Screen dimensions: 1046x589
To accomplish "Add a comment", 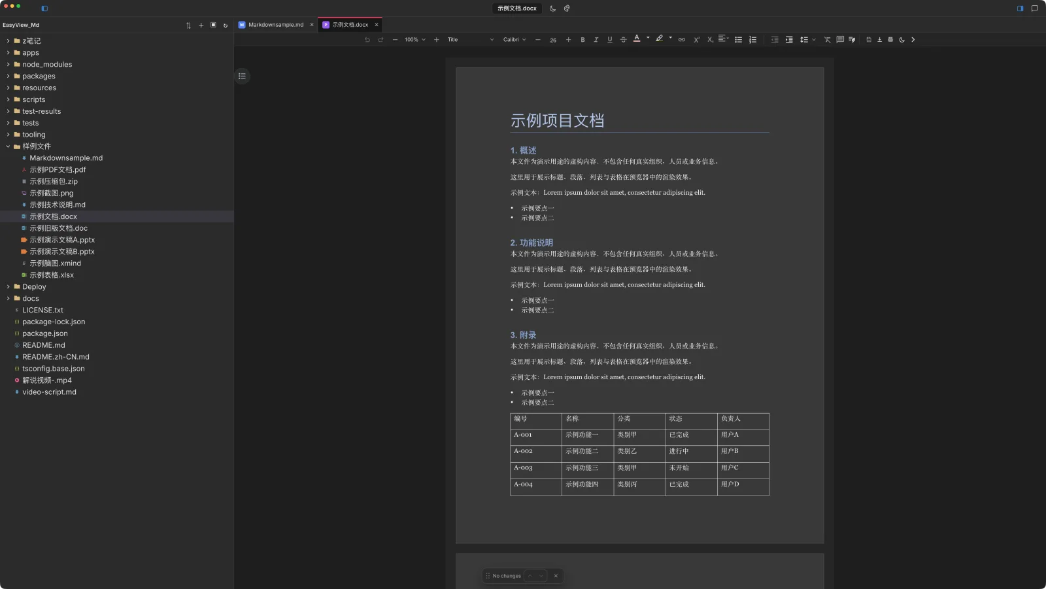I will (x=840, y=39).
